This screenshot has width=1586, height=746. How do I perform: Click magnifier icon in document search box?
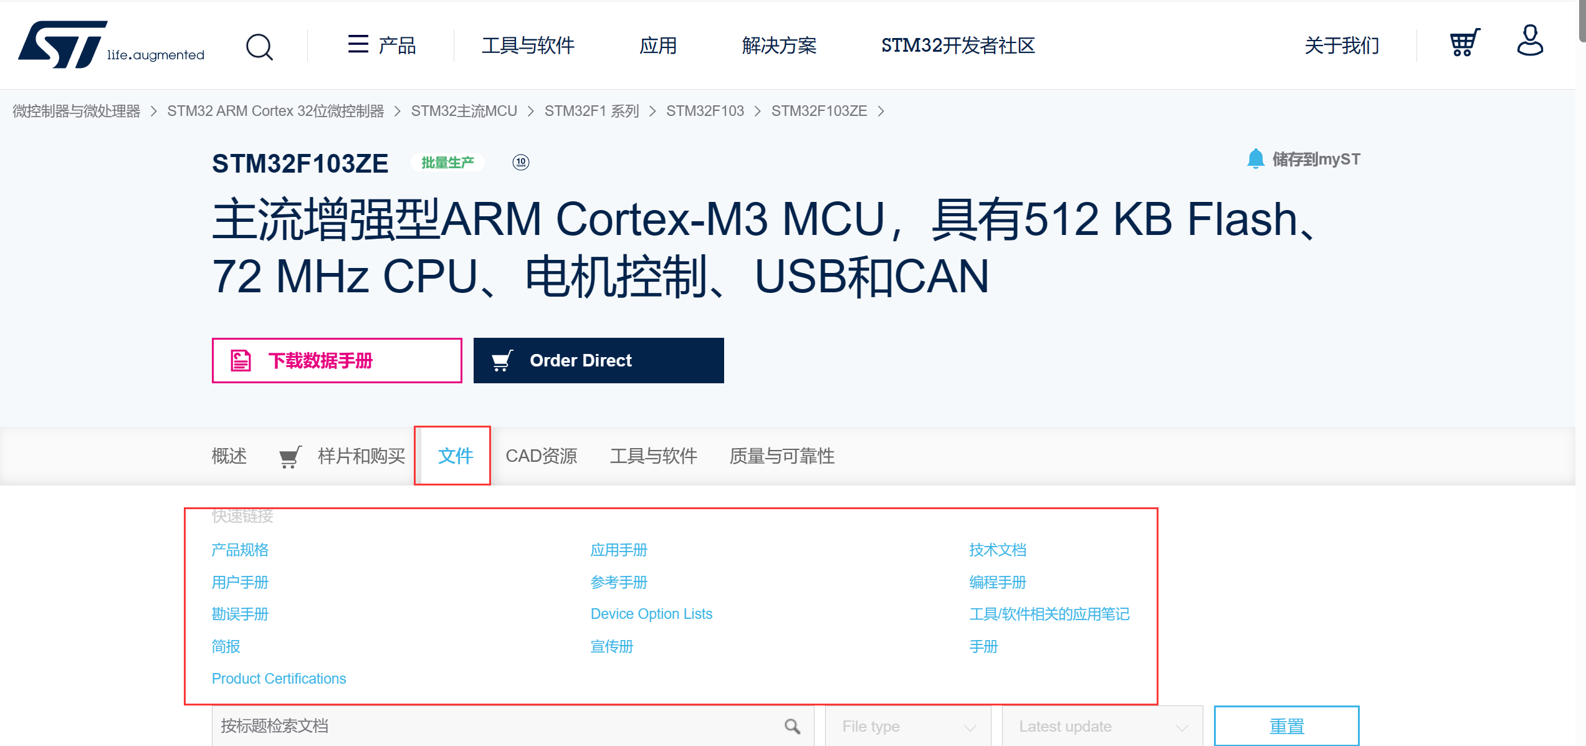pyautogui.click(x=792, y=726)
